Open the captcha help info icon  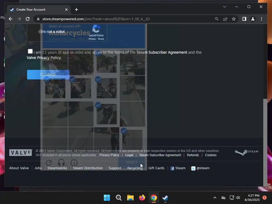point(74,163)
